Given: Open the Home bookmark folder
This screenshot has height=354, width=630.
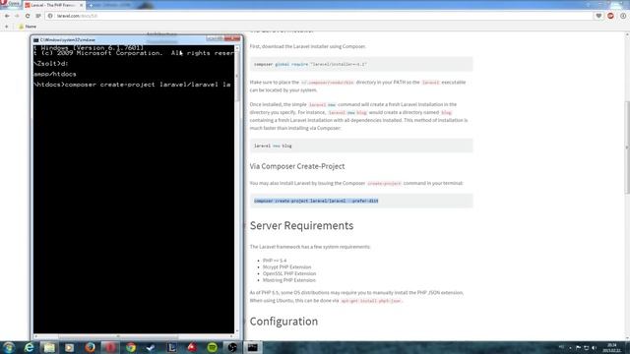Looking at the screenshot, I should [28, 27].
